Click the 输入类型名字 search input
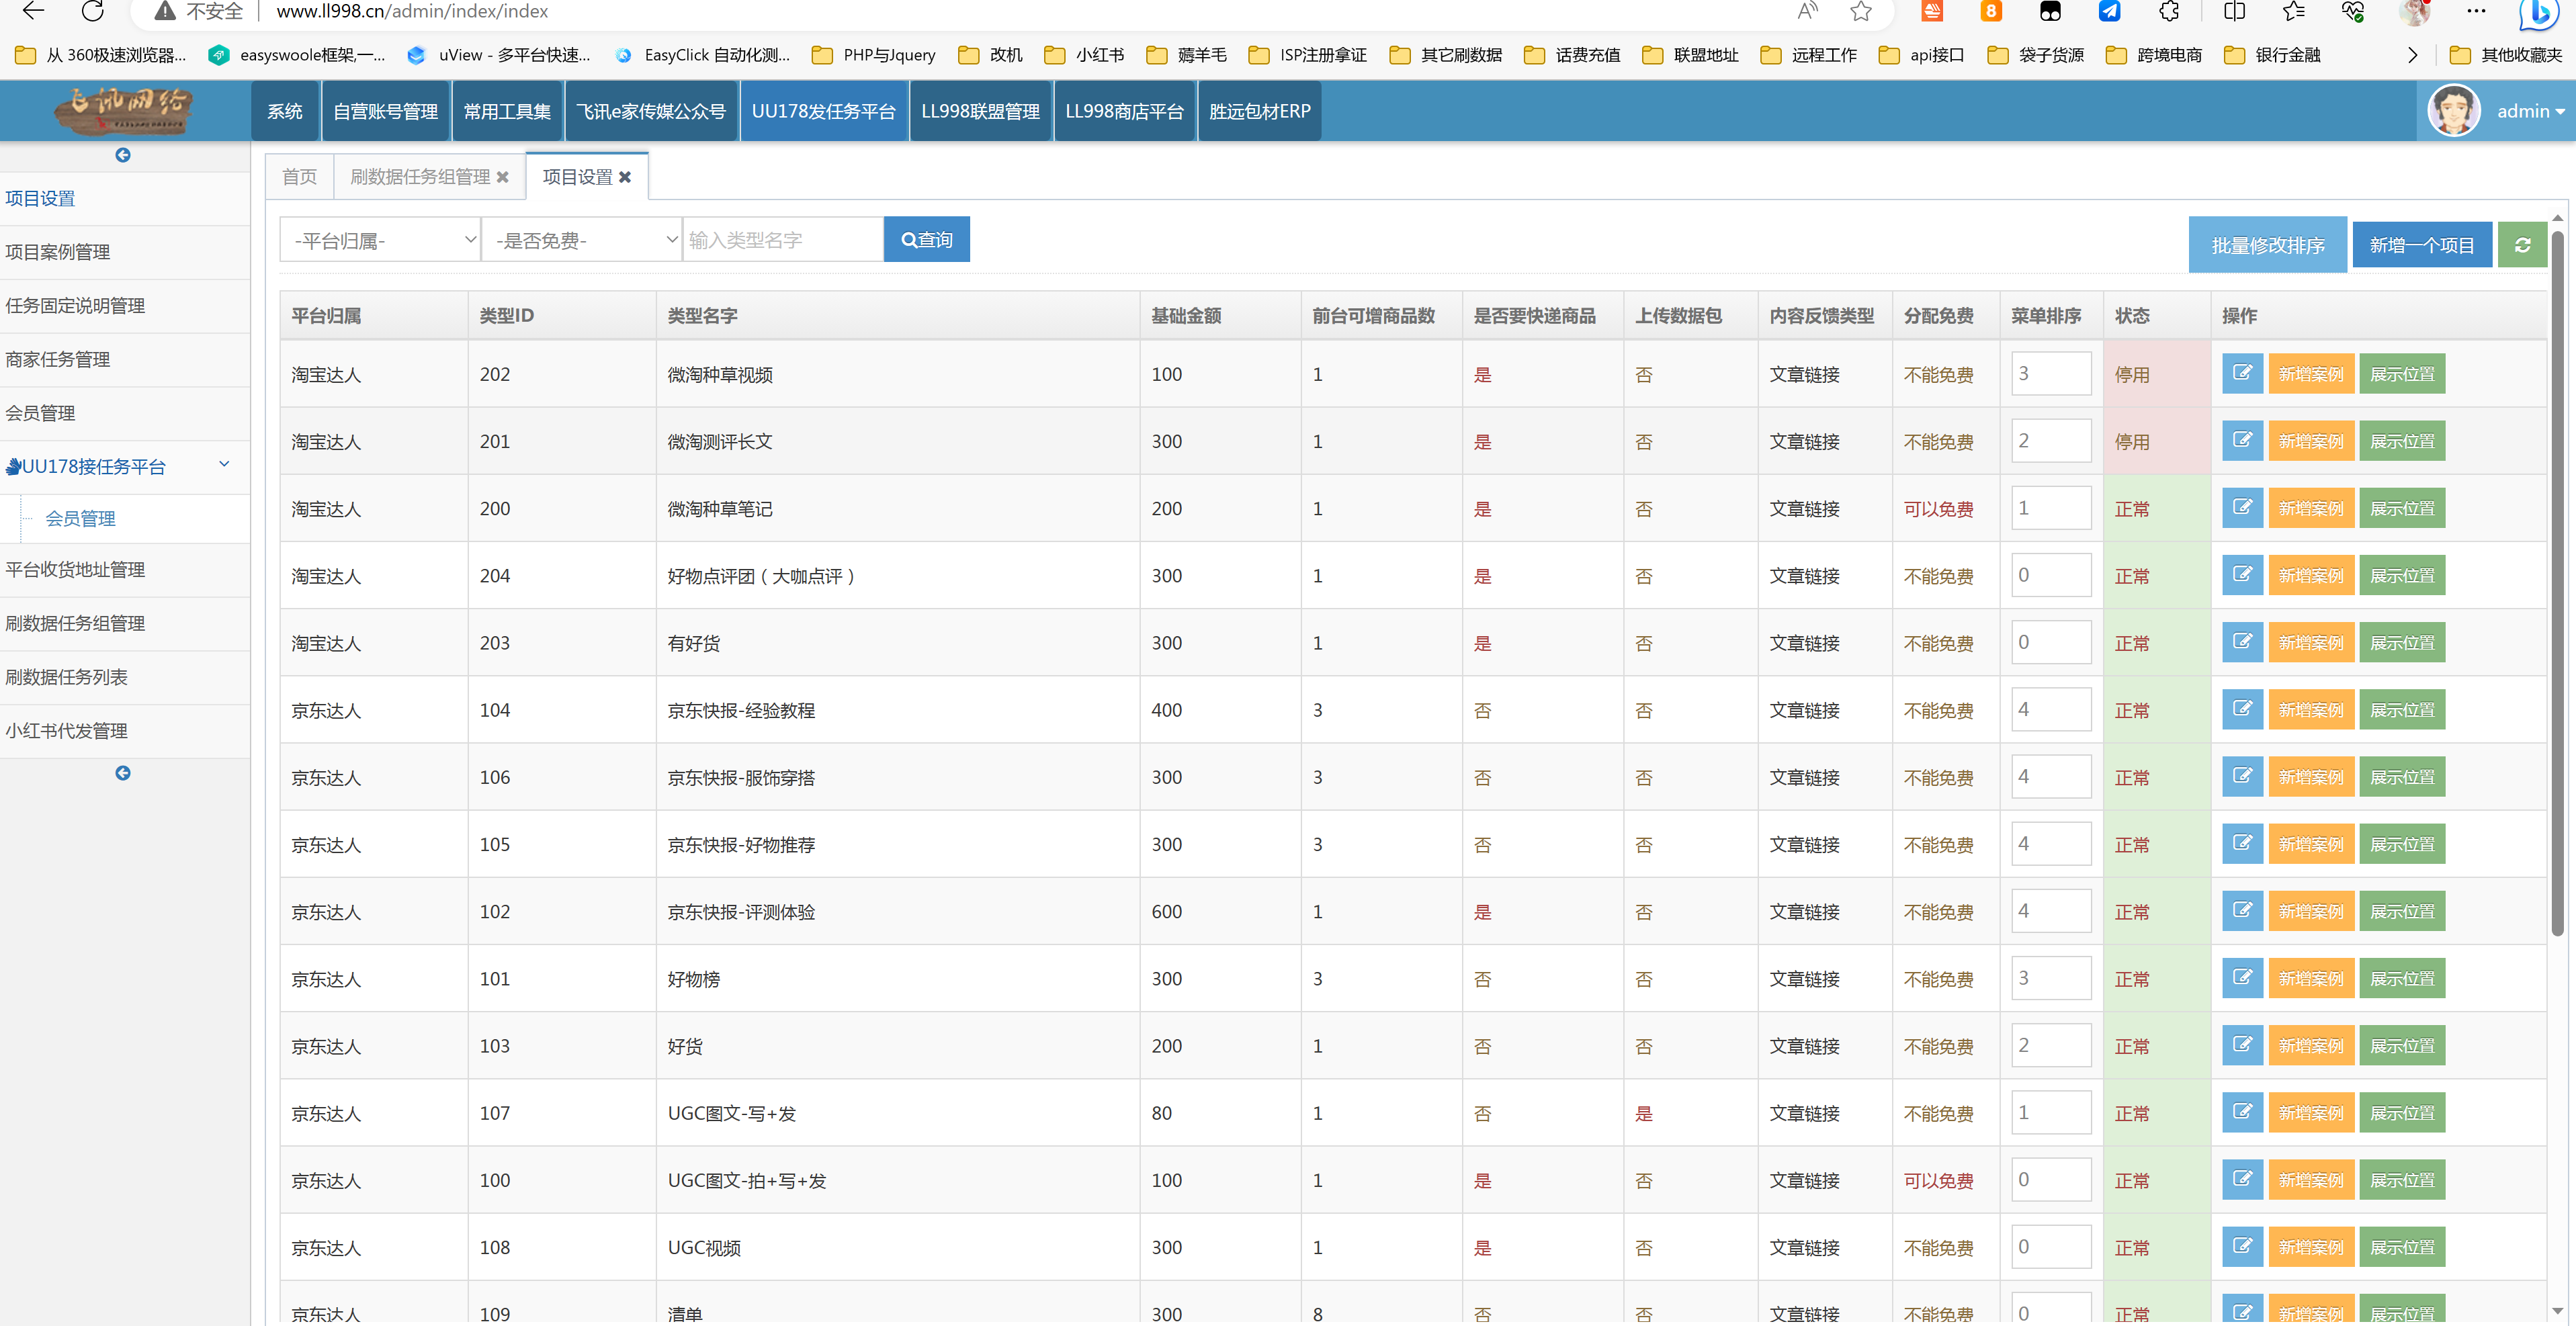This screenshot has height=1326, width=2576. tap(783, 240)
